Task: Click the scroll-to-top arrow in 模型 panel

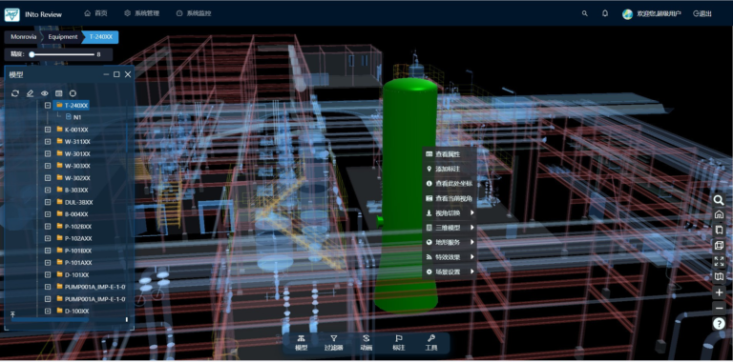Action: click(x=13, y=314)
